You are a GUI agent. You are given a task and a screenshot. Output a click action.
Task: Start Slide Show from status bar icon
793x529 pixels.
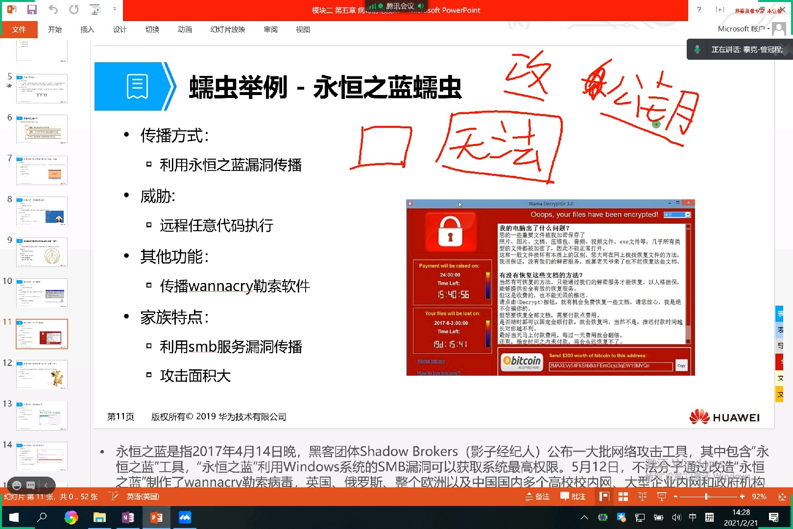pyautogui.click(x=662, y=497)
